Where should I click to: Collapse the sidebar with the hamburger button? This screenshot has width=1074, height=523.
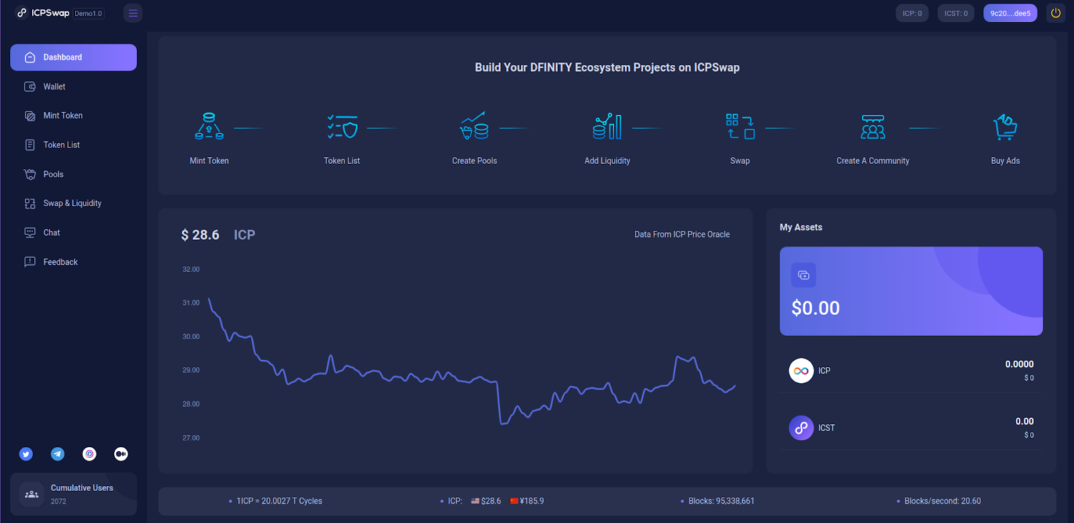point(133,13)
